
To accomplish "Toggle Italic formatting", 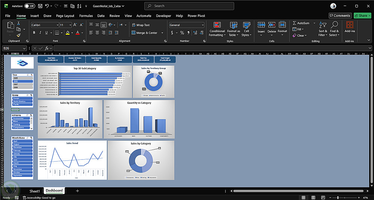I will (x=40, y=32).
